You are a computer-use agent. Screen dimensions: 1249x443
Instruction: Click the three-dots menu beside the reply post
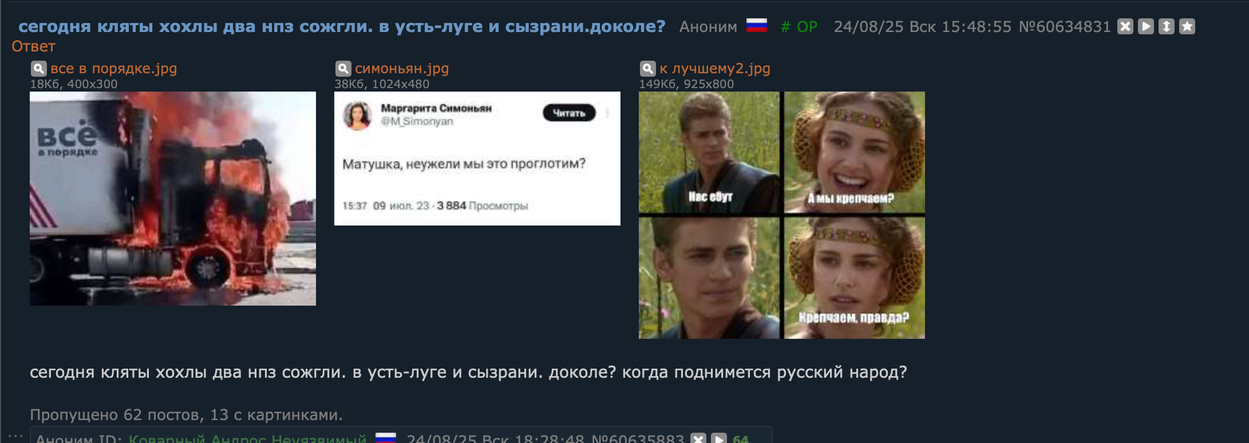point(15,436)
